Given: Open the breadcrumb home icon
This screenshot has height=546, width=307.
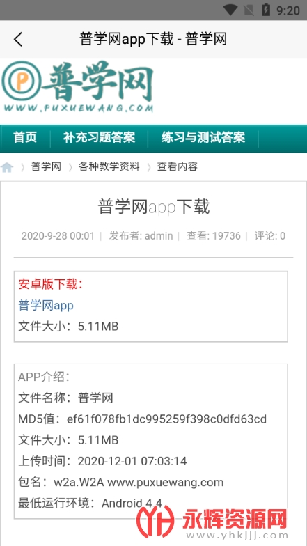Looking at the screenshot, I should (x=7, y=167).
